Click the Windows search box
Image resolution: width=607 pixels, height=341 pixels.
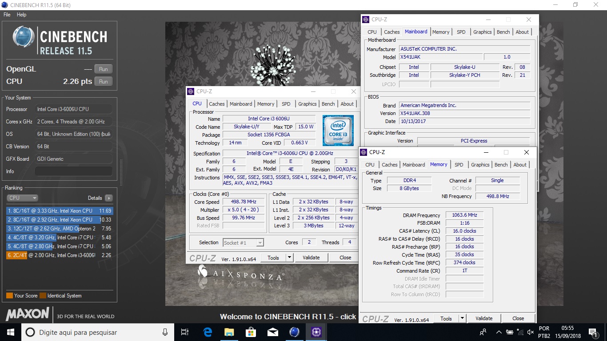tap(98, 332)
